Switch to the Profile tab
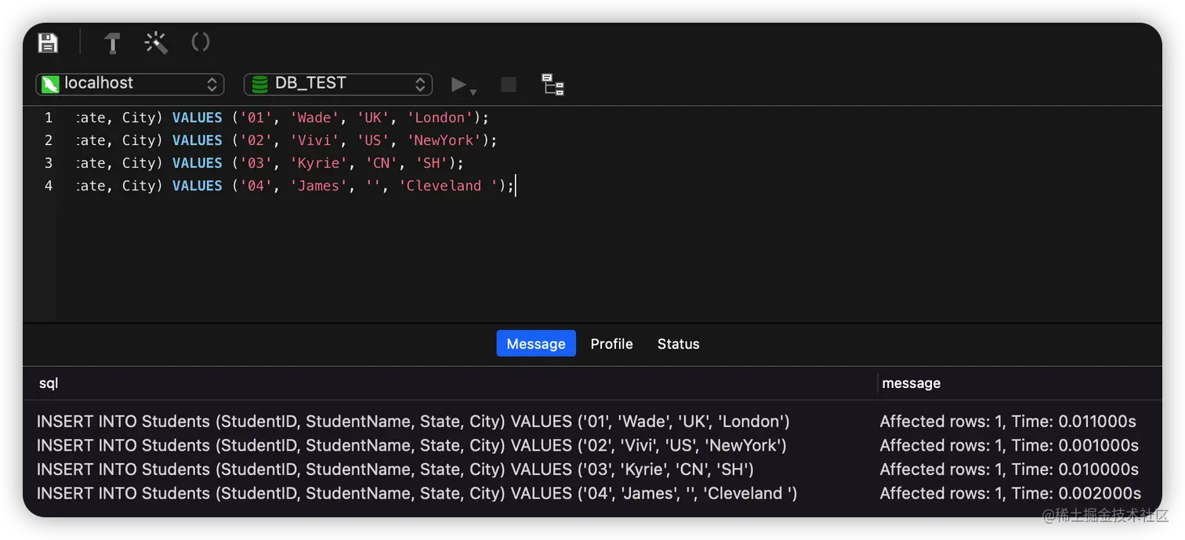Viewport: 1185px width, 540px height. point(611,343)
